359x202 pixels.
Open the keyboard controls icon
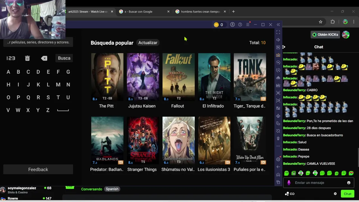coord(278,55)
